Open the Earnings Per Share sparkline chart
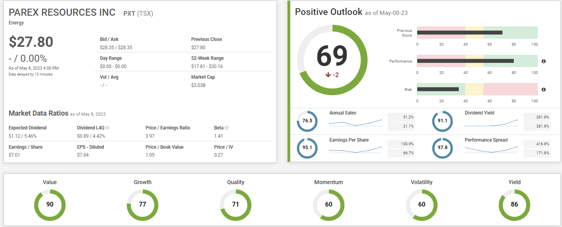The height and width of the screenshot is (227, 562). click(356, 150)
